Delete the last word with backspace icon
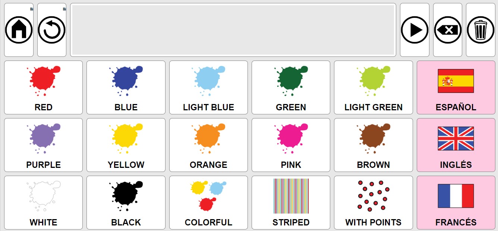This screenshot has height=231, width=498. pyautogui.click(x=447, y=30)
